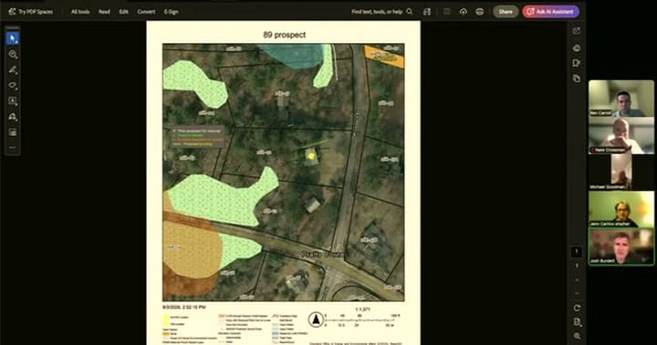Choose the freehand draw lasso tool
The width and height of the screenshot is (657, 345).
13,85
